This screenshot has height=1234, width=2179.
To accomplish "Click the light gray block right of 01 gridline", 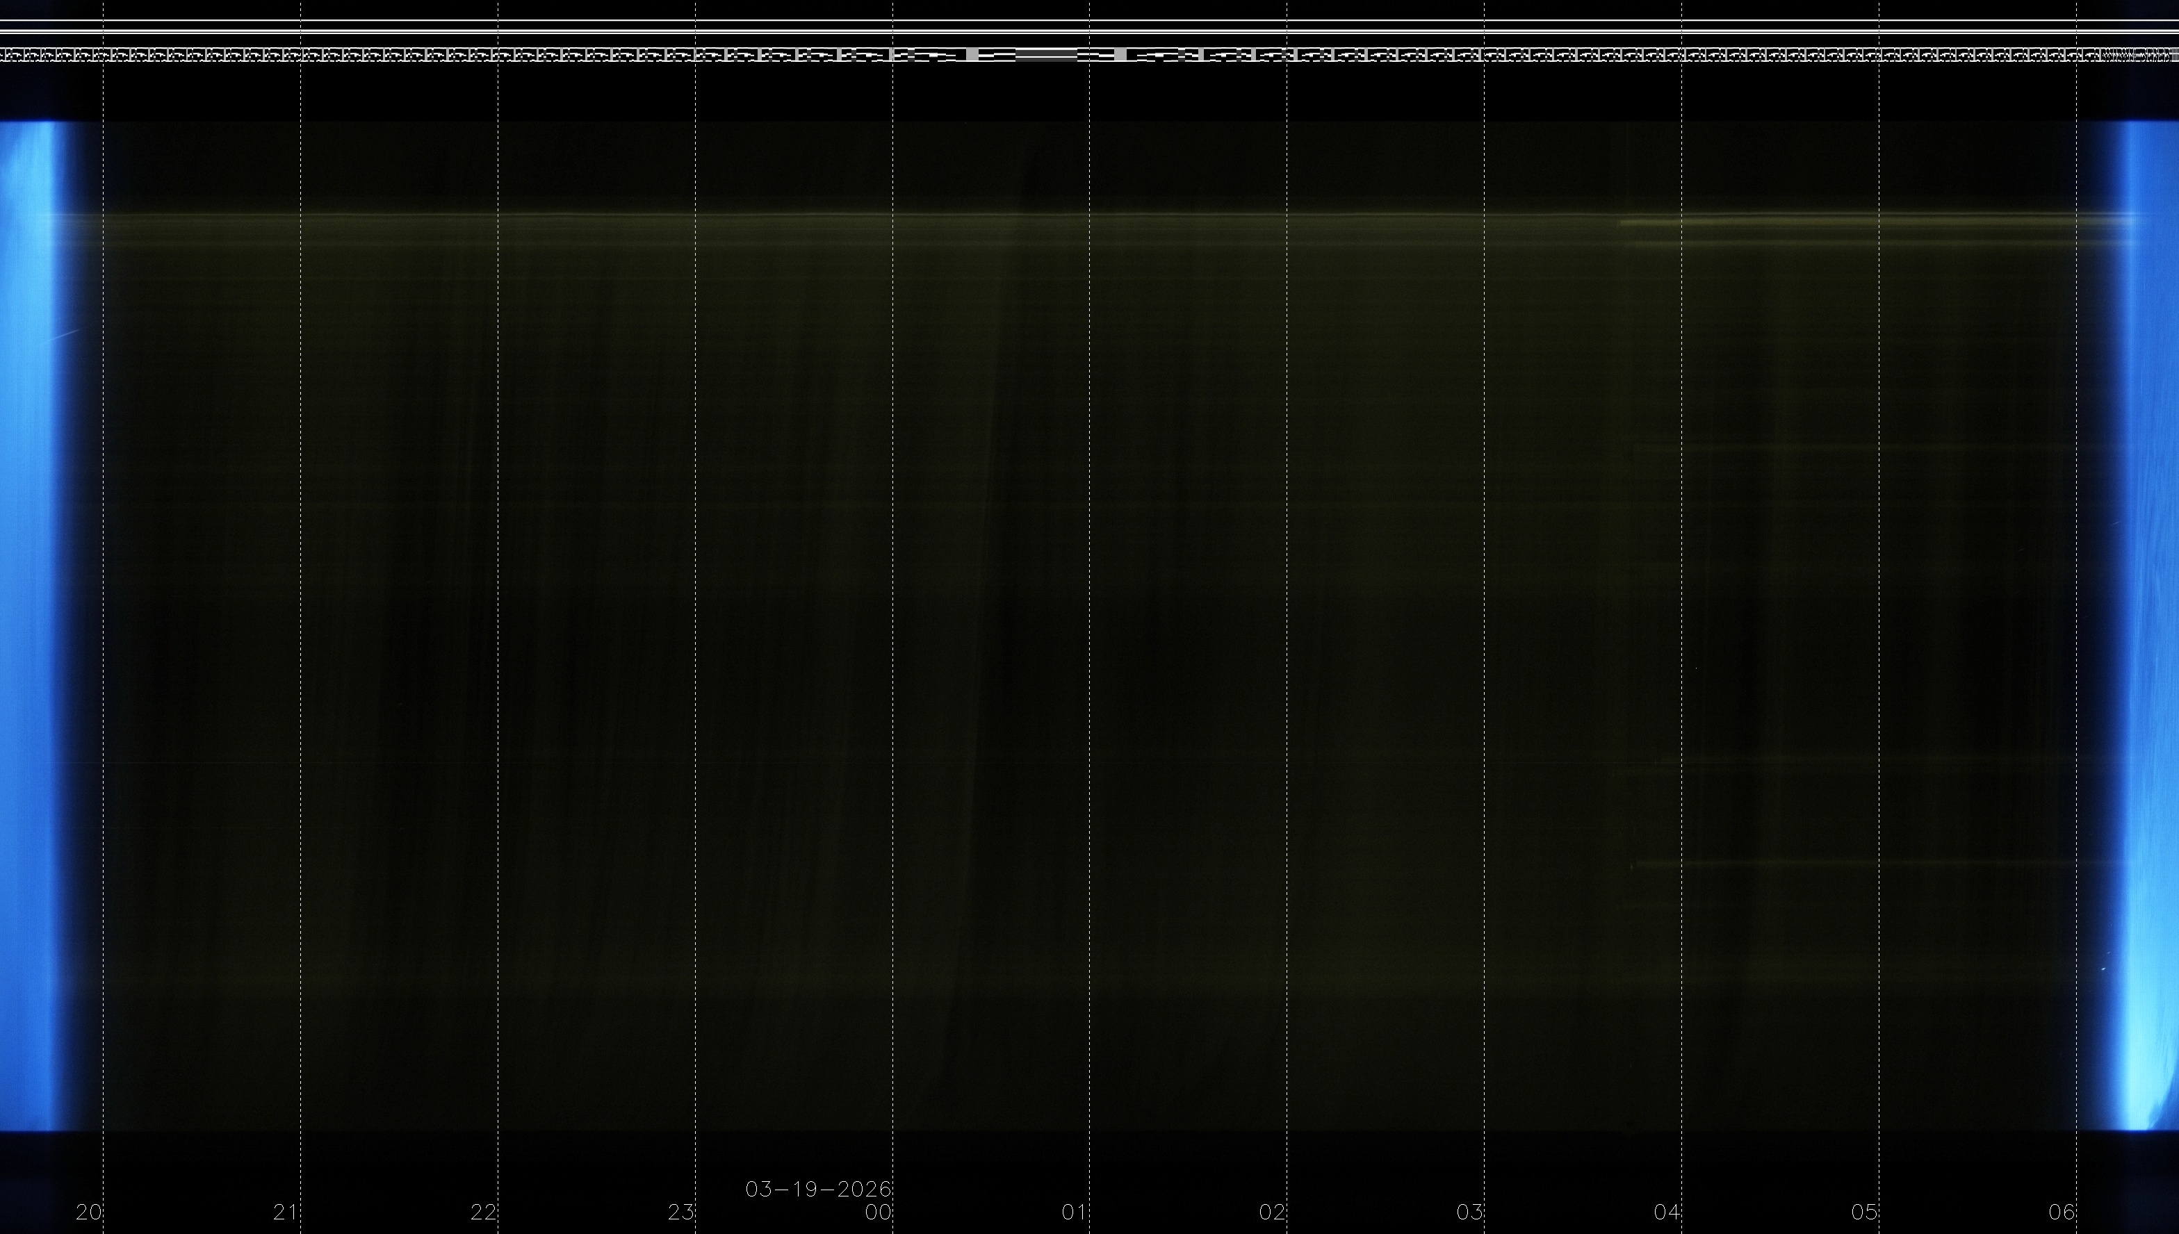I will (x=1121, y=55).
